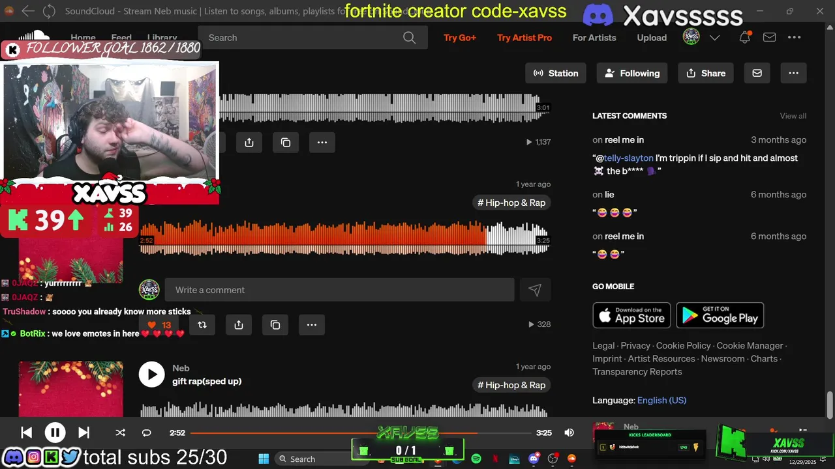Image resolution: width=835 pixels, height=469 pixels.
Task: Focus the SoundCloud search field
Action: pyautogui.click(x=312, y=38)
